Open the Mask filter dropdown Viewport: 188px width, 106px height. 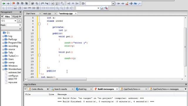pos(20,25)
